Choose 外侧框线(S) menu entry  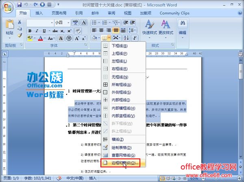coord(123,92)
